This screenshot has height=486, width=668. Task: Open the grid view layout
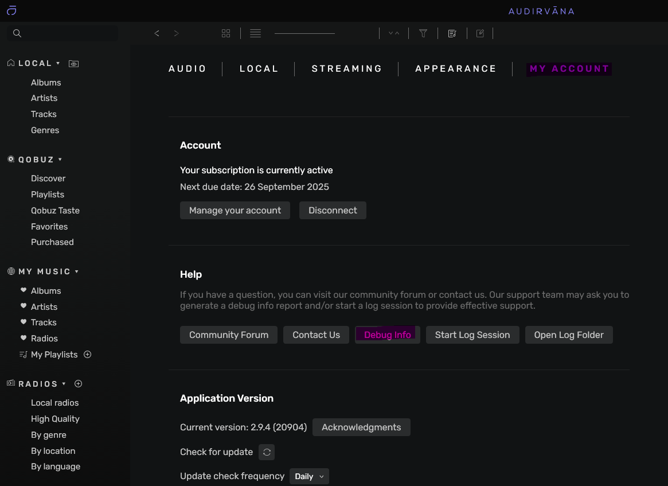tap(225, 33)
